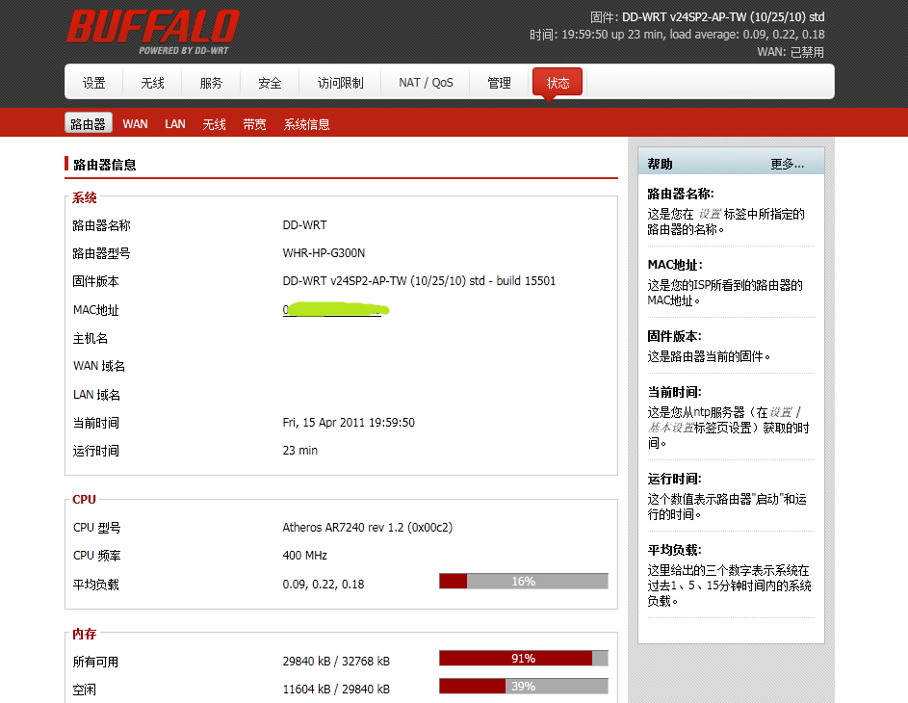This screenshot has width=908, height=703.
Task: Select the NAT / QoS tab
Action: [x=426, y=83]
